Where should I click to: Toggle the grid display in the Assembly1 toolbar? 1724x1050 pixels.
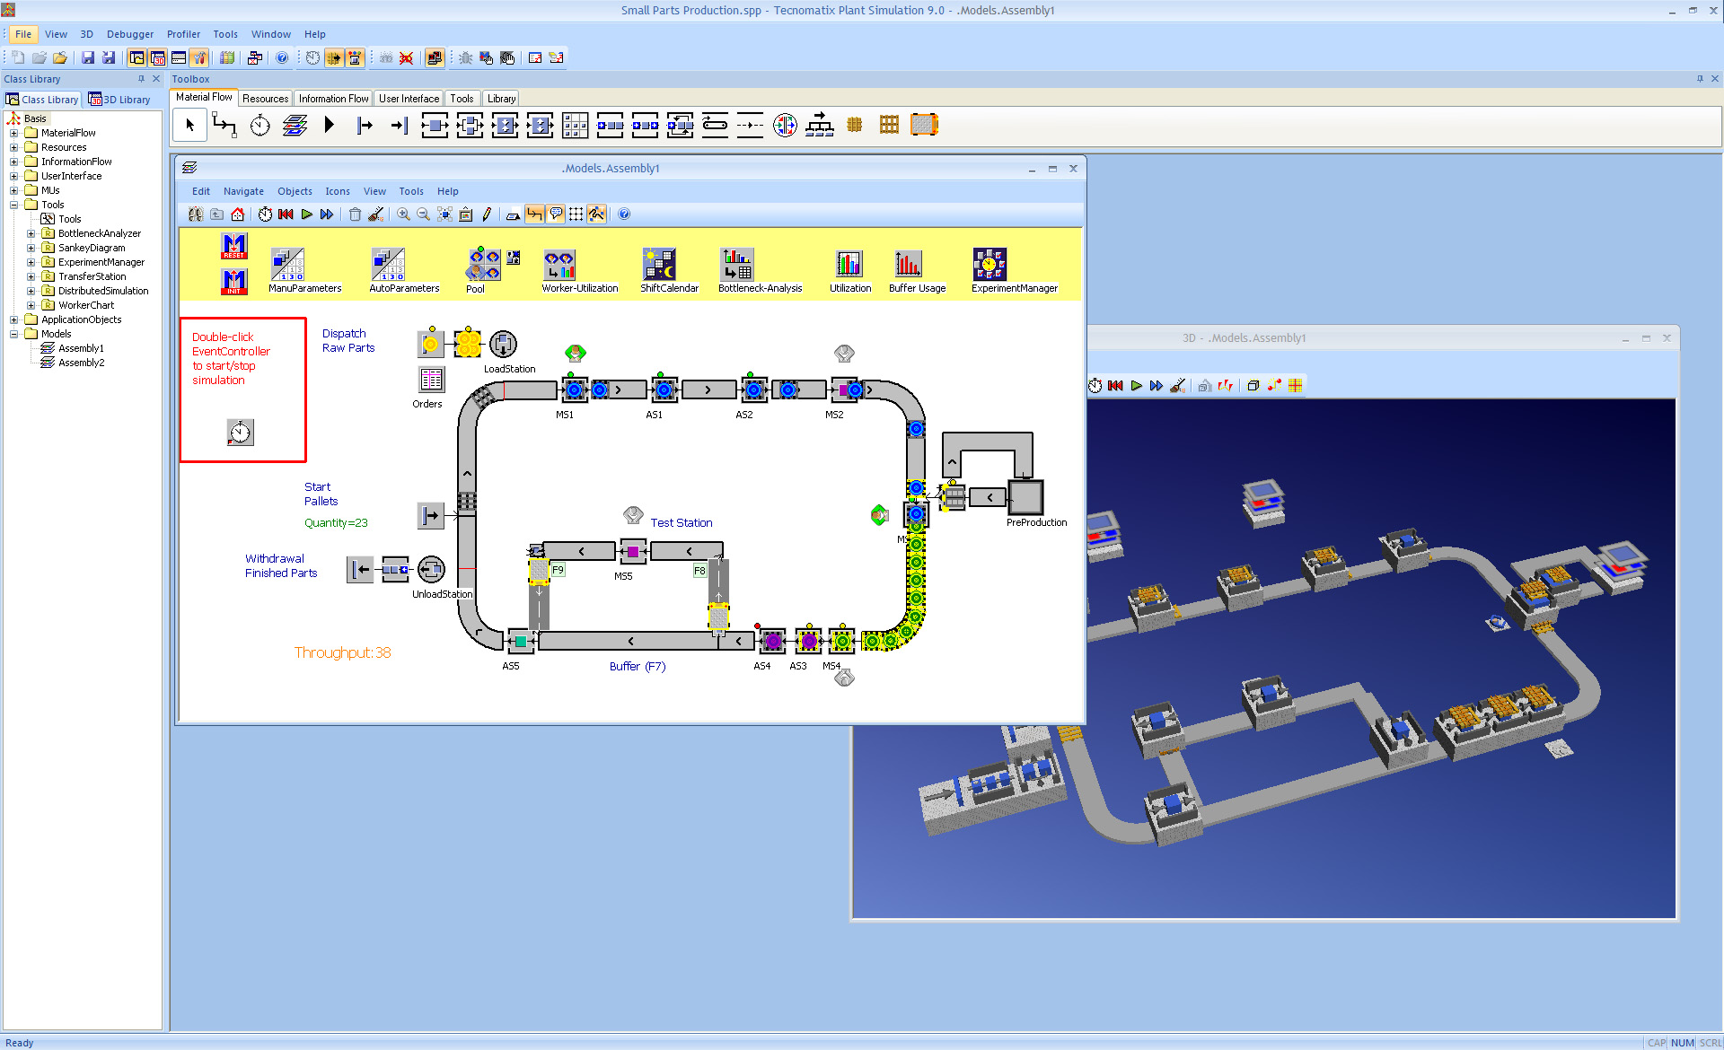pyautogui.click(x=576, y=214)
